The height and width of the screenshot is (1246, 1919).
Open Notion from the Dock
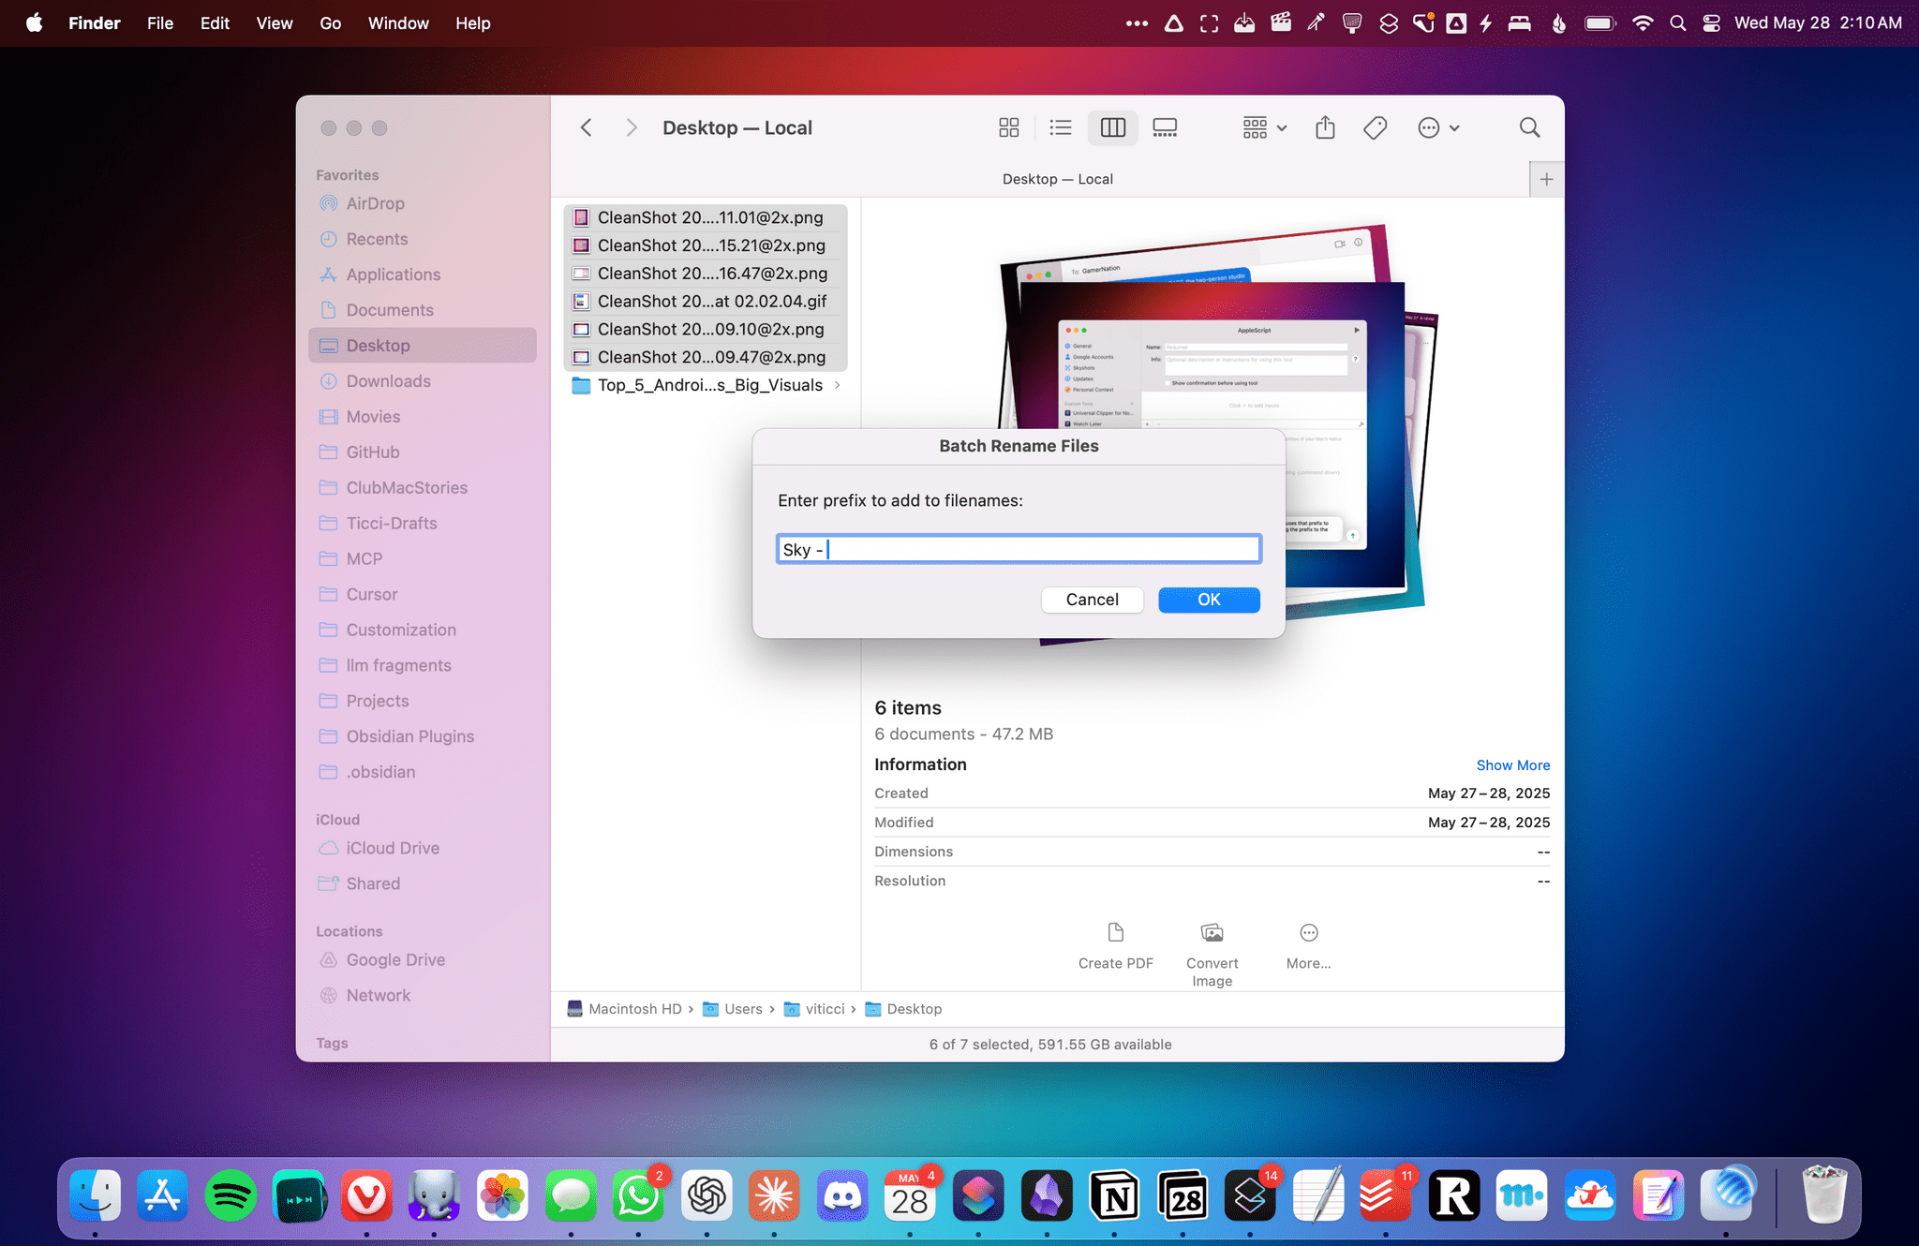[x=1114, y=1196]
